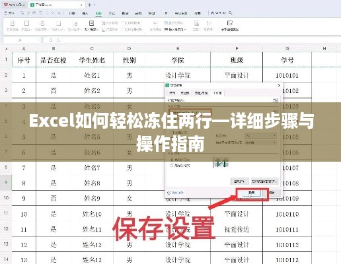Viewport: 341px width, 264px height.
Task: Select header cell 是否在校
Action: 54,60
